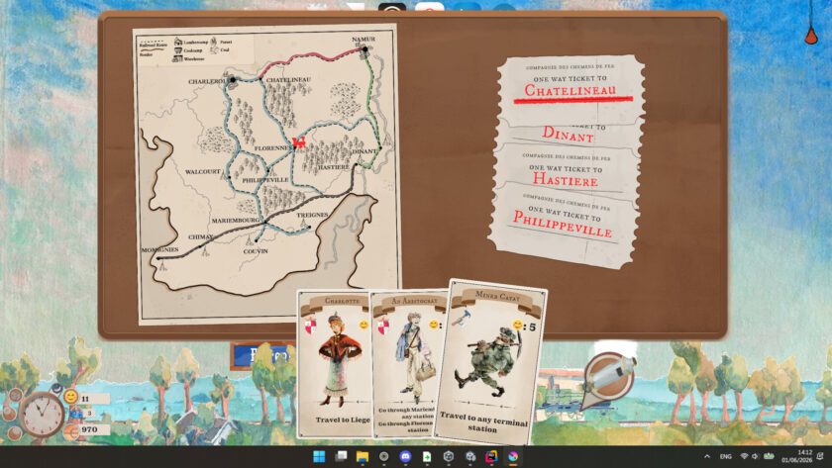The image size is (832, 468).
Task: Click the Dinant station on the map
Action: (380, 147)
